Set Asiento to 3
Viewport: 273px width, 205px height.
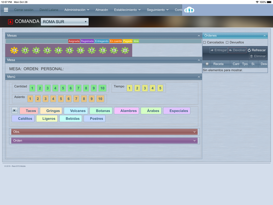(x=45, y=99)
